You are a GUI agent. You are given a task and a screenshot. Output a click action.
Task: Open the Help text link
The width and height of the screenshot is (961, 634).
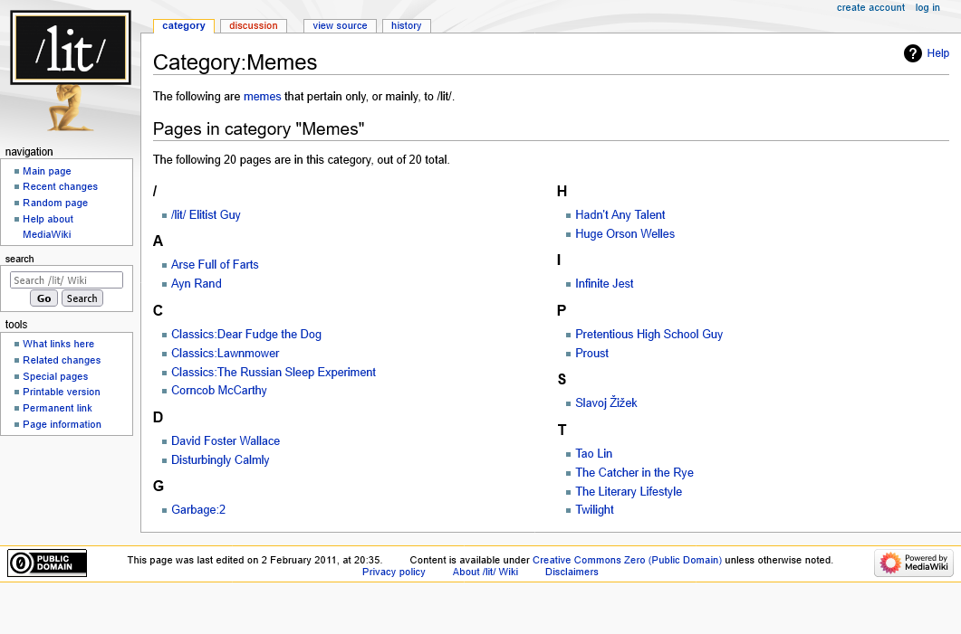point(937,53)
